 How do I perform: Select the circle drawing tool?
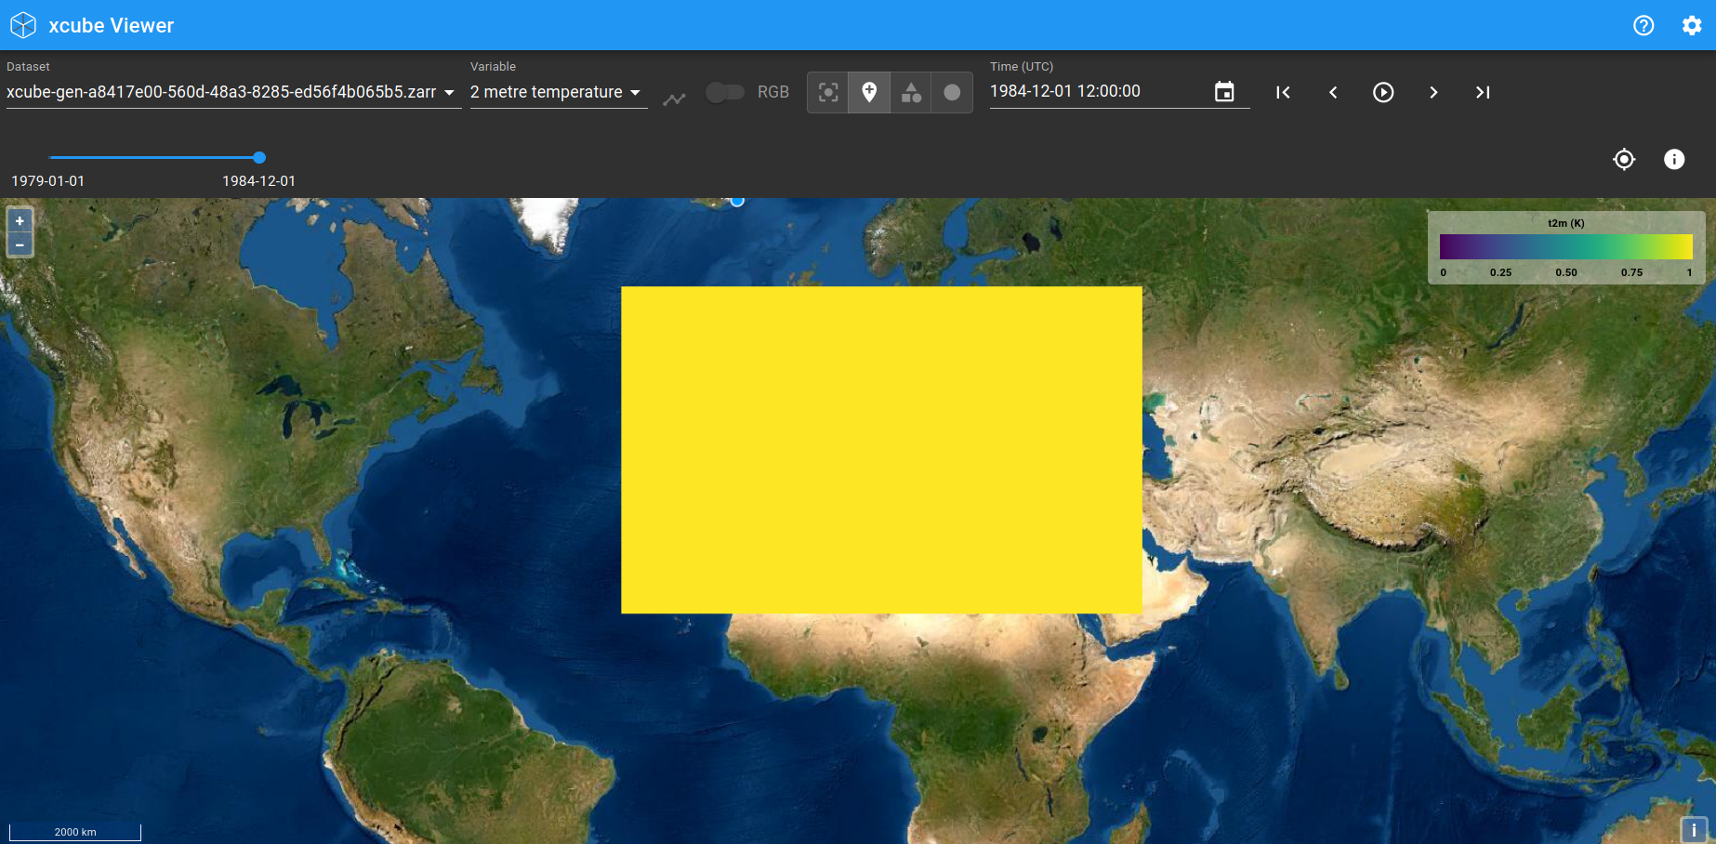951,92
